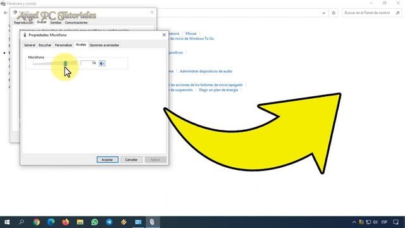Open WhatsApp from taskbar
The height and width of the screenshot is (228, 405).
point(94,222)
